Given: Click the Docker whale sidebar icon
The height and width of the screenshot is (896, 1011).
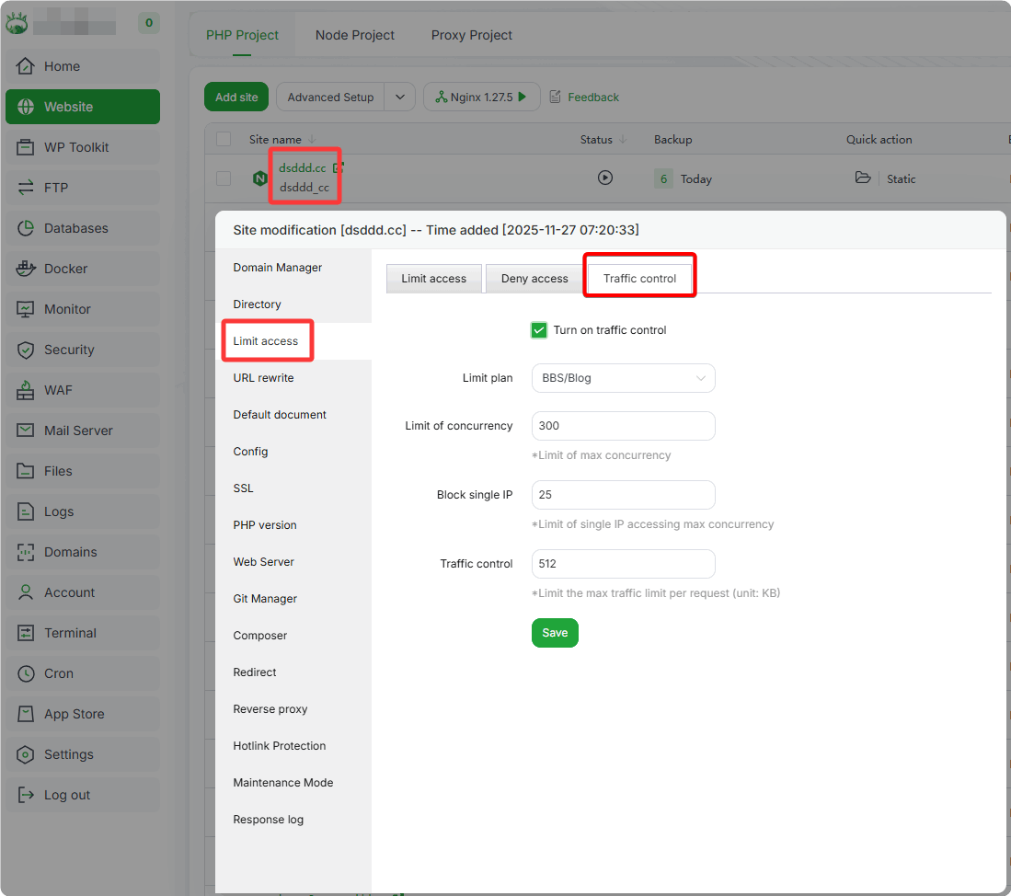Looking at the screenshot, I should pyautogui.click(x=27, y=269).
